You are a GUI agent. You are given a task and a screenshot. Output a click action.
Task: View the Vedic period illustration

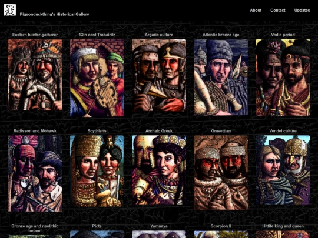click(283, 78)
